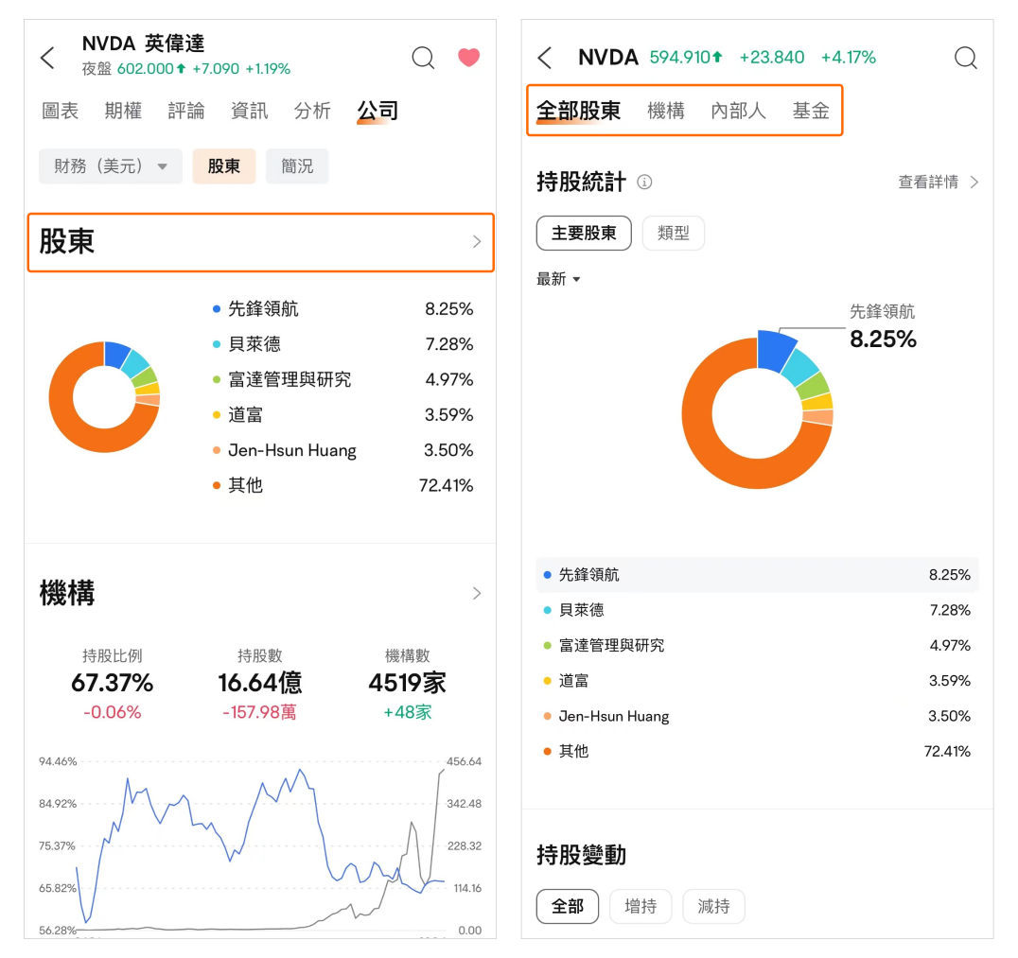Image resolution: width=1018 pixels, height=958 pixels.
Task: Select the 減持 holdings change filter
Action: click(713, 906)
